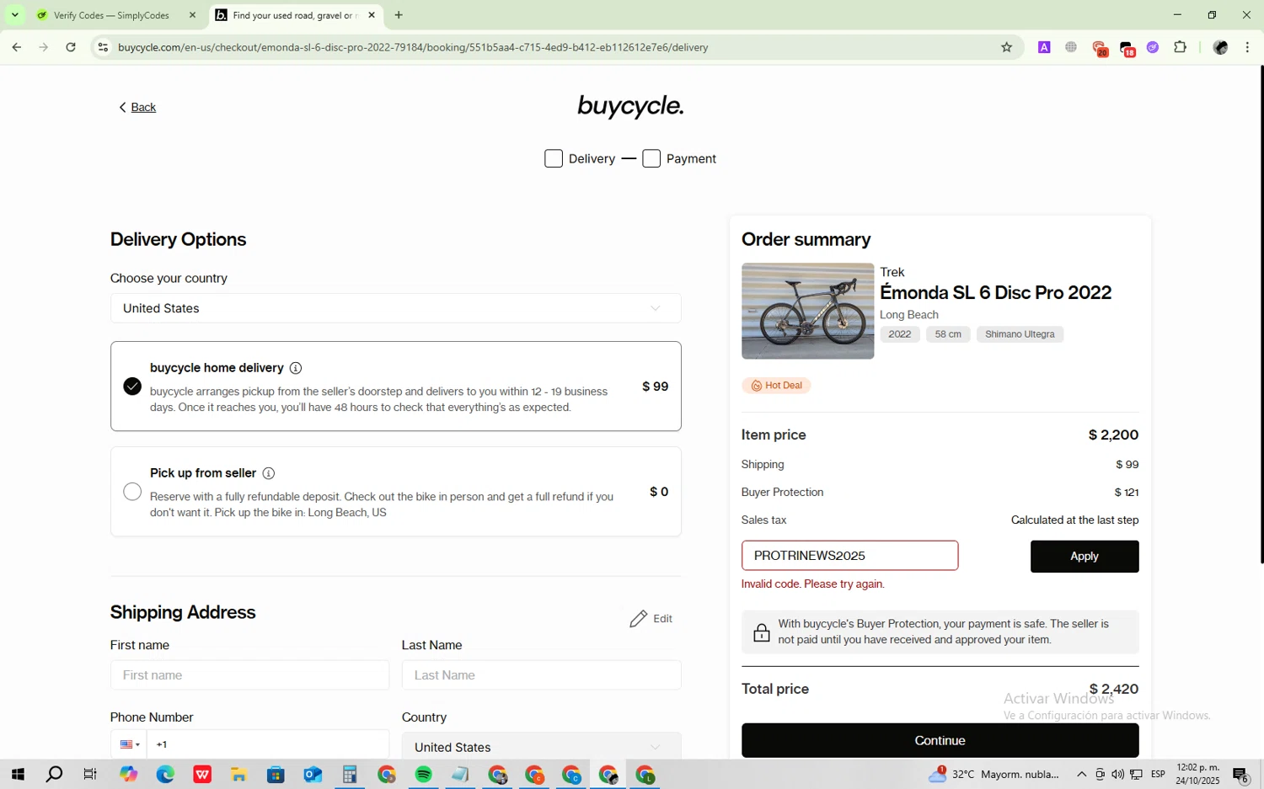Screen dimensions: 1264x789
Task: Open the Windows Start menu
Action: 17,775
